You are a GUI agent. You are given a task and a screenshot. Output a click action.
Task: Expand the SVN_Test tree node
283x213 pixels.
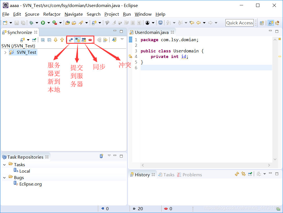5,52
